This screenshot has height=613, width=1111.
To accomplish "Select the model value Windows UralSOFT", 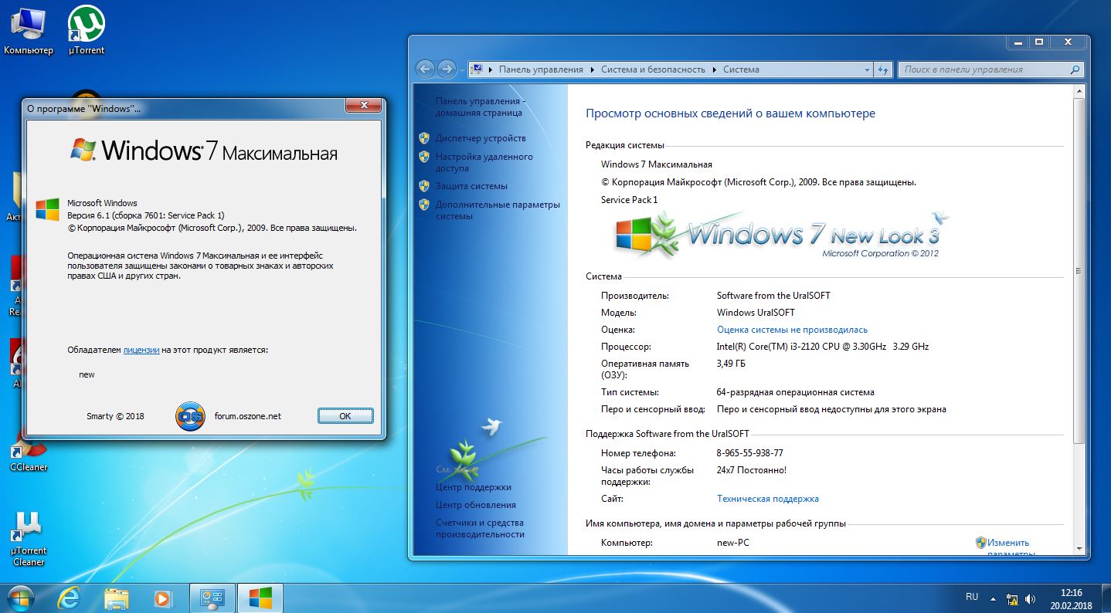I will 756,313.
